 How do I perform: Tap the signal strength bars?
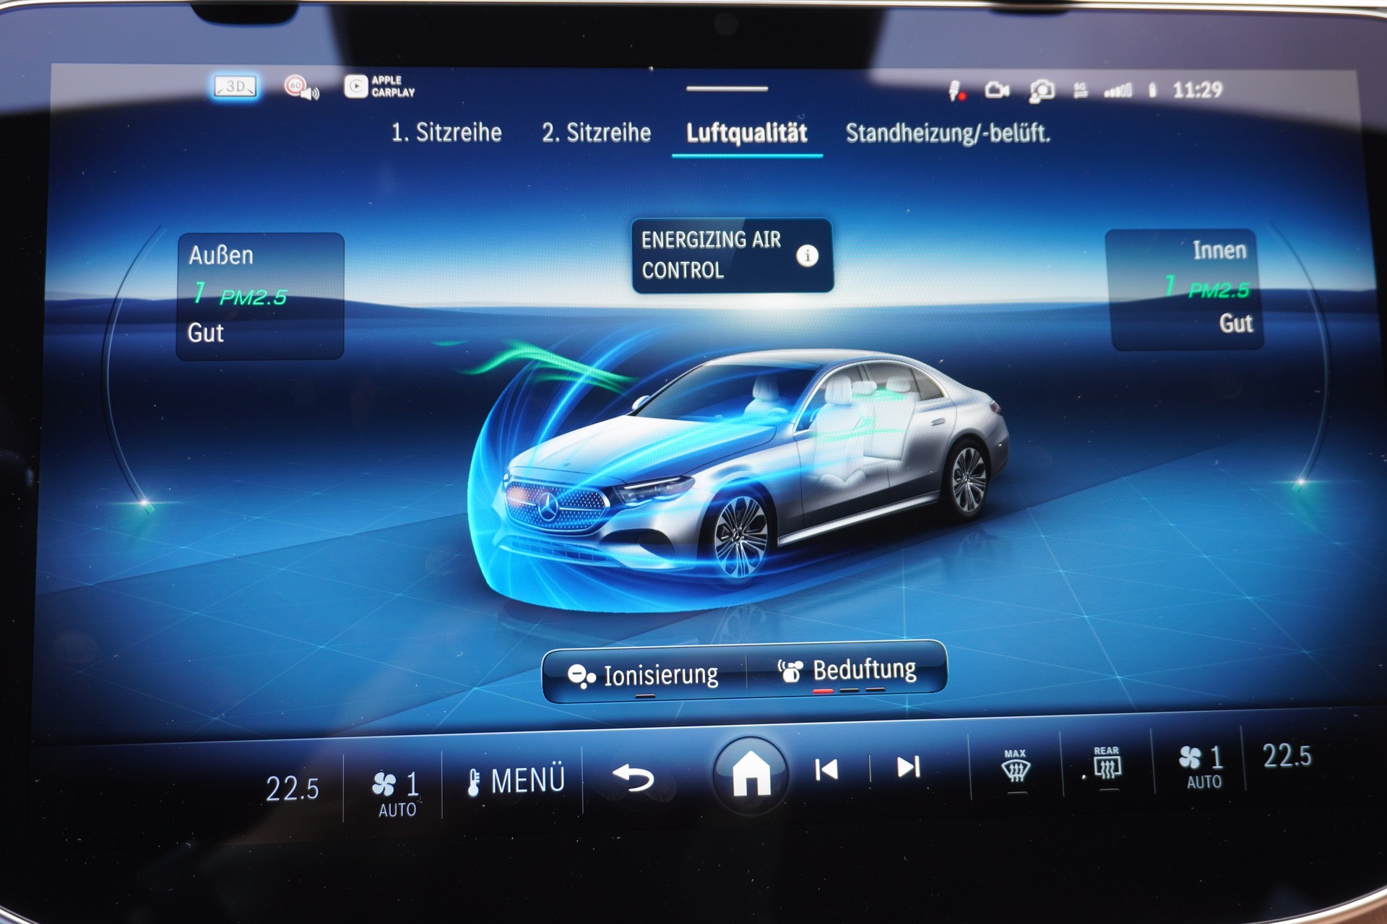click(1118, 90)
